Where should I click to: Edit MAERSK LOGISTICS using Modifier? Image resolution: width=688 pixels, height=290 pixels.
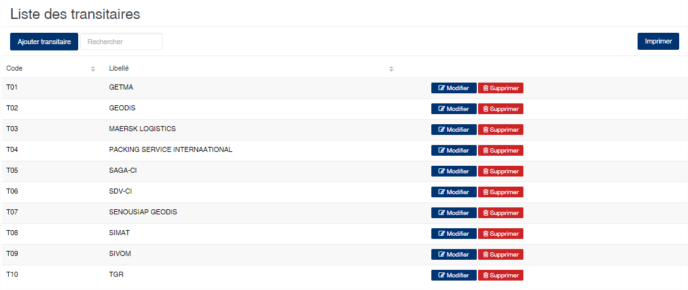[x=453, y=130]
